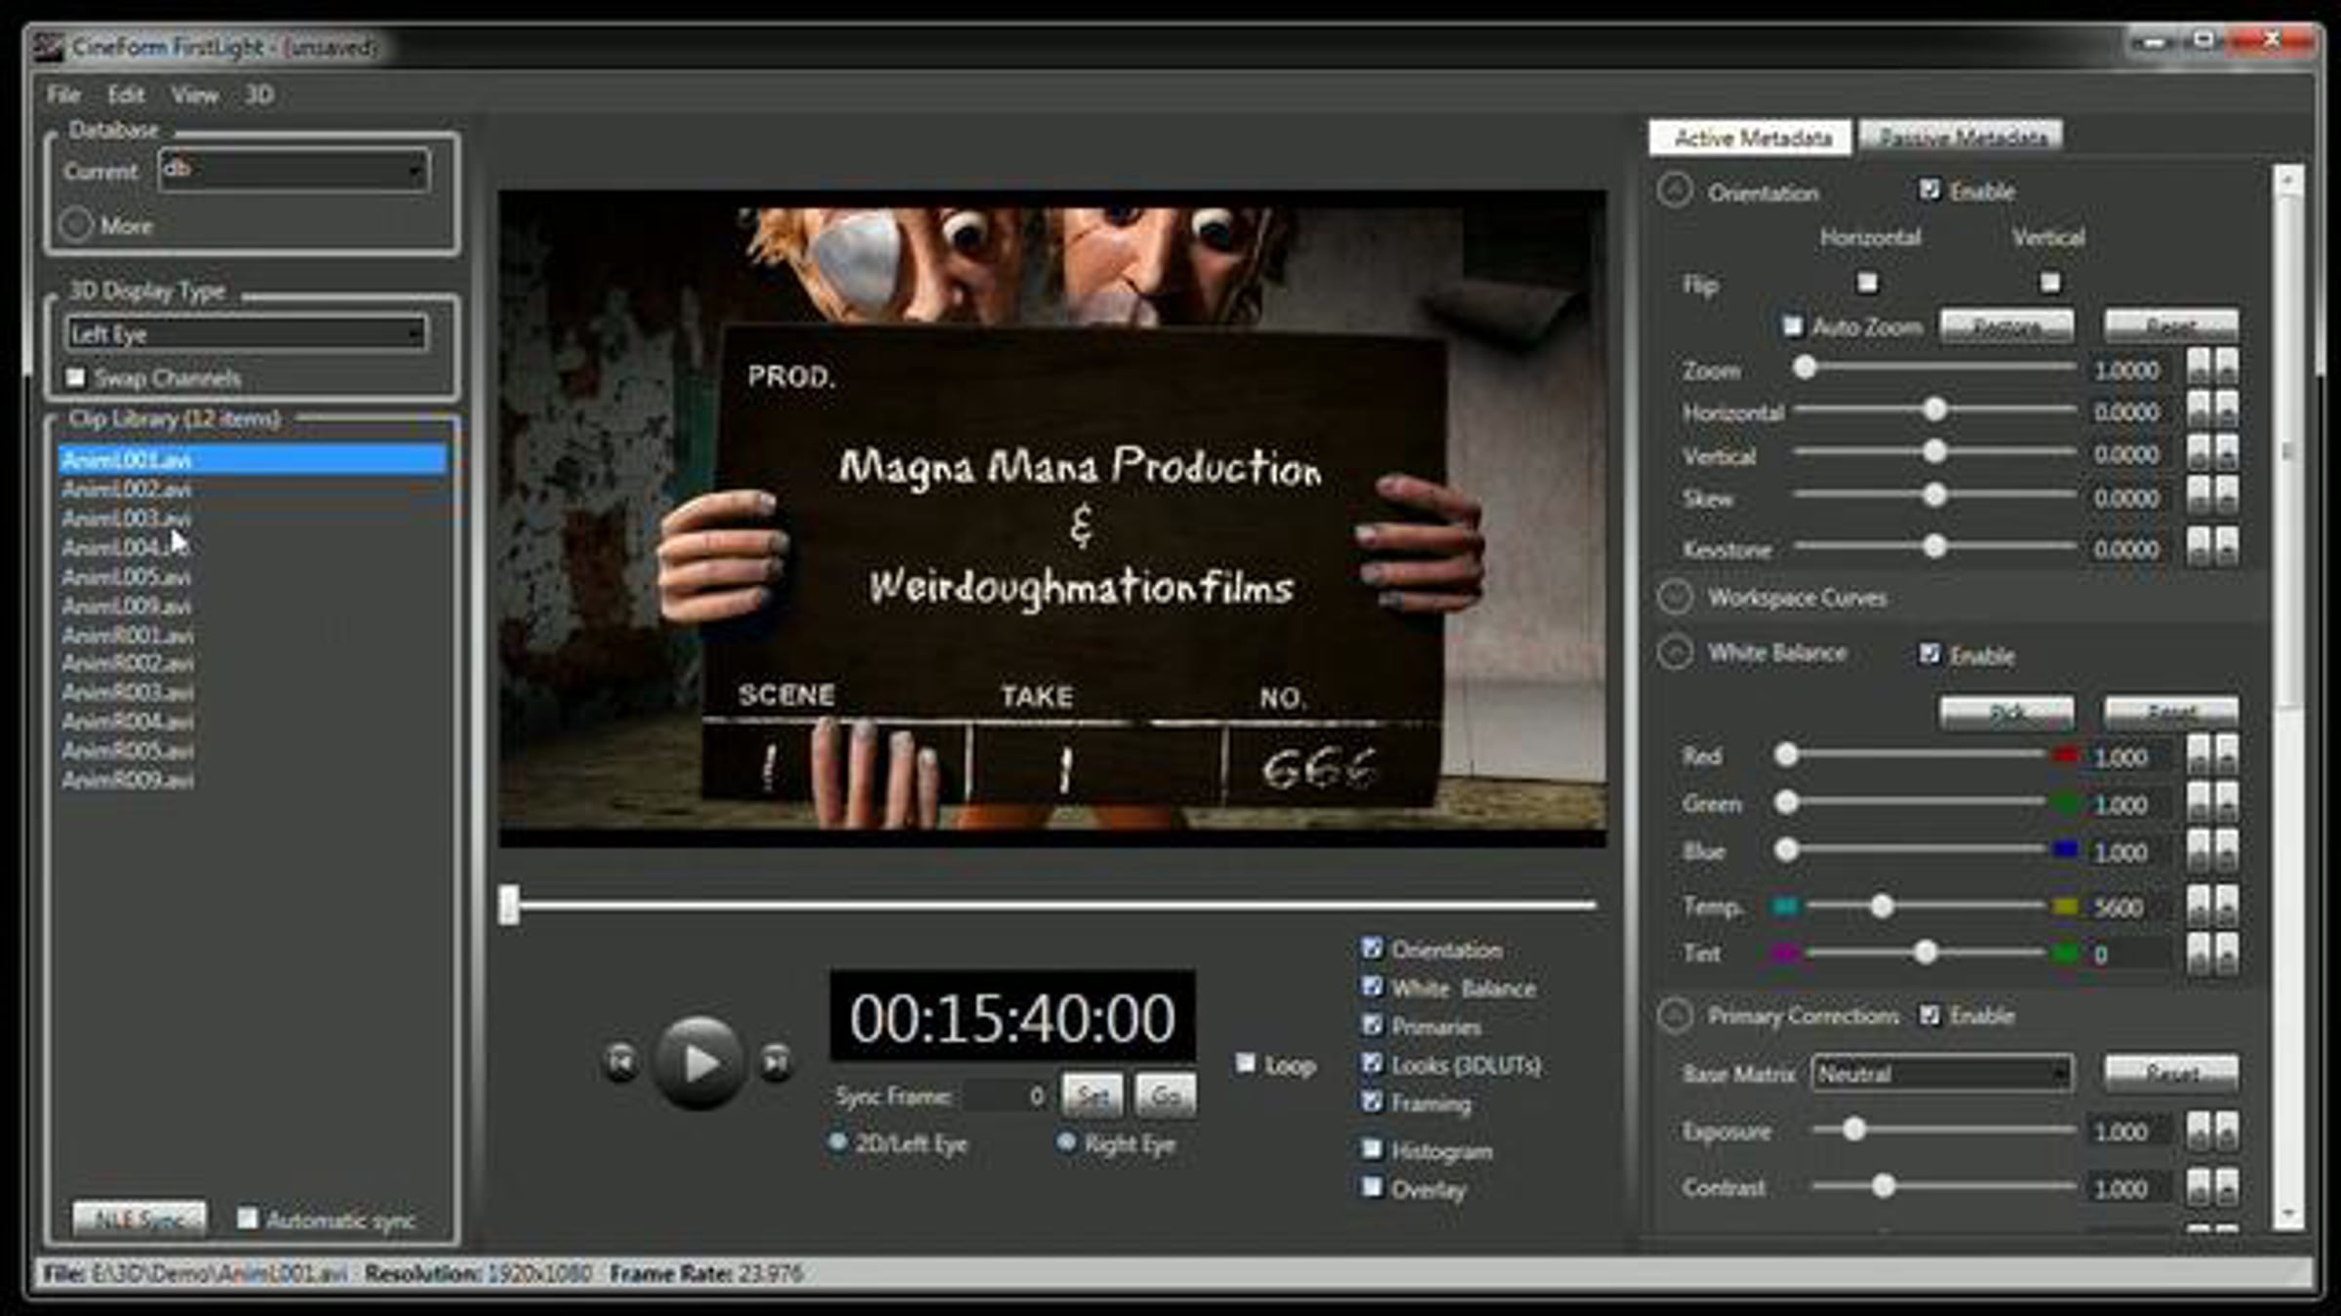2341x1316 pixels.
Task: Click the left stepper button in the Tint row
Action: click(x=2198, y=952)
